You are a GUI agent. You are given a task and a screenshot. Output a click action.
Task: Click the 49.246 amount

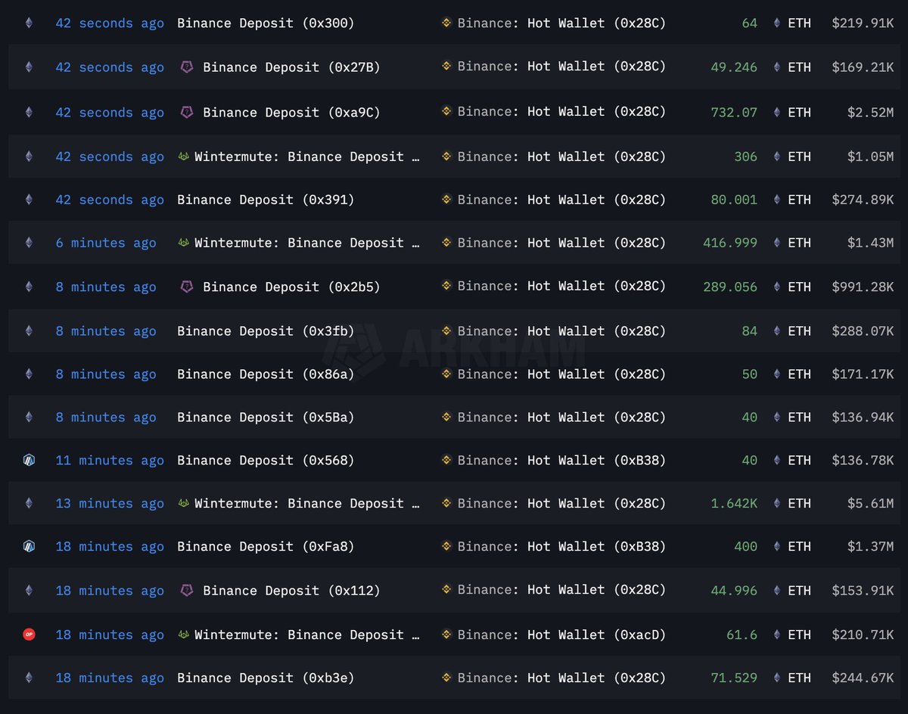(734, 67)
